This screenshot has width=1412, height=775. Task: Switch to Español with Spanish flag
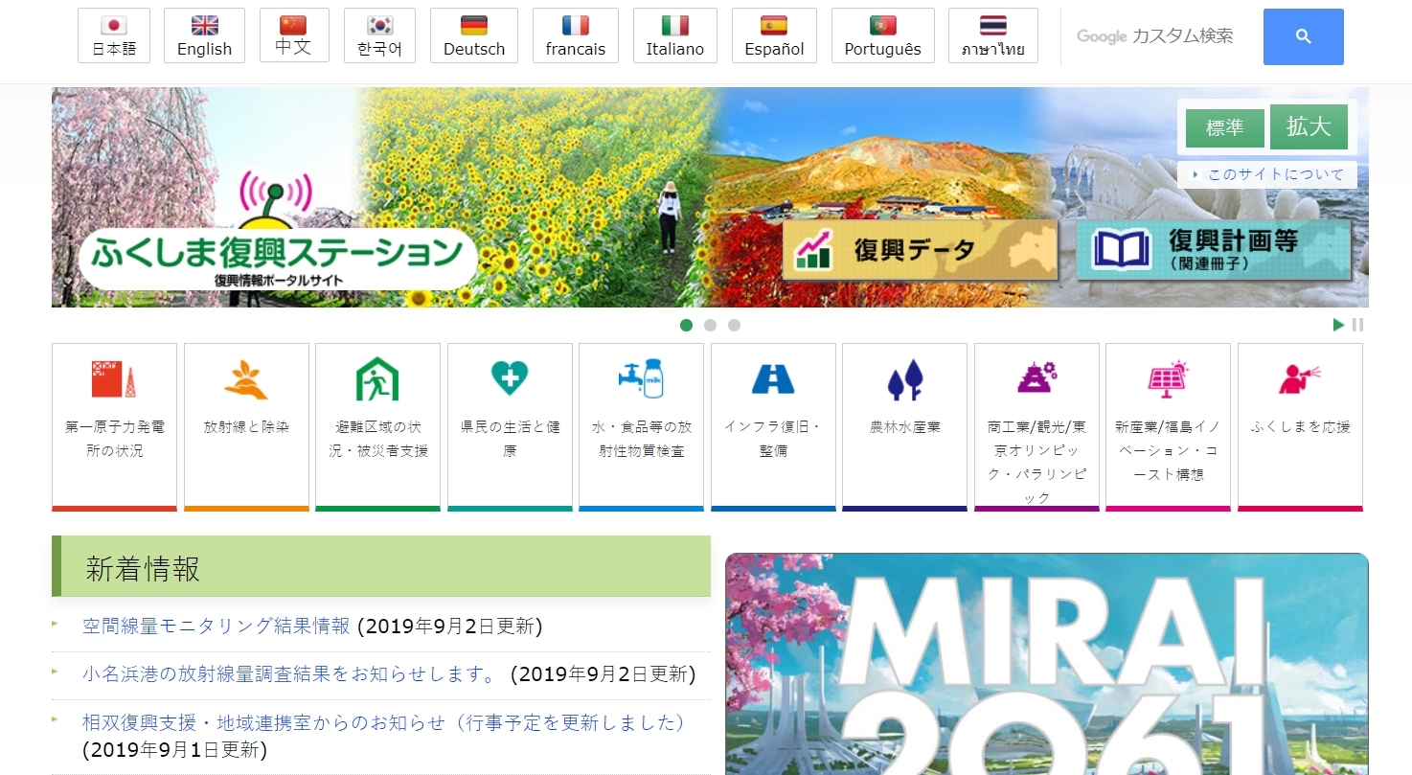click(x=774, y=35)
